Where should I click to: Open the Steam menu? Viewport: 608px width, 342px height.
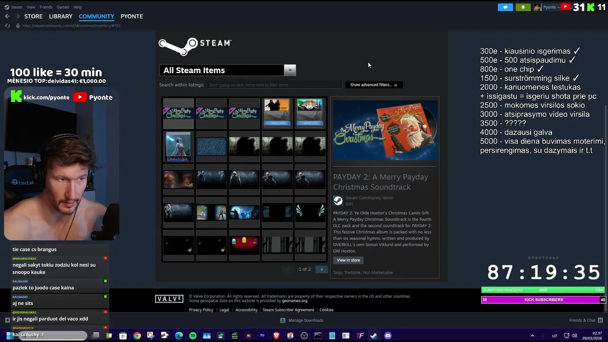[x=14, y=7]
